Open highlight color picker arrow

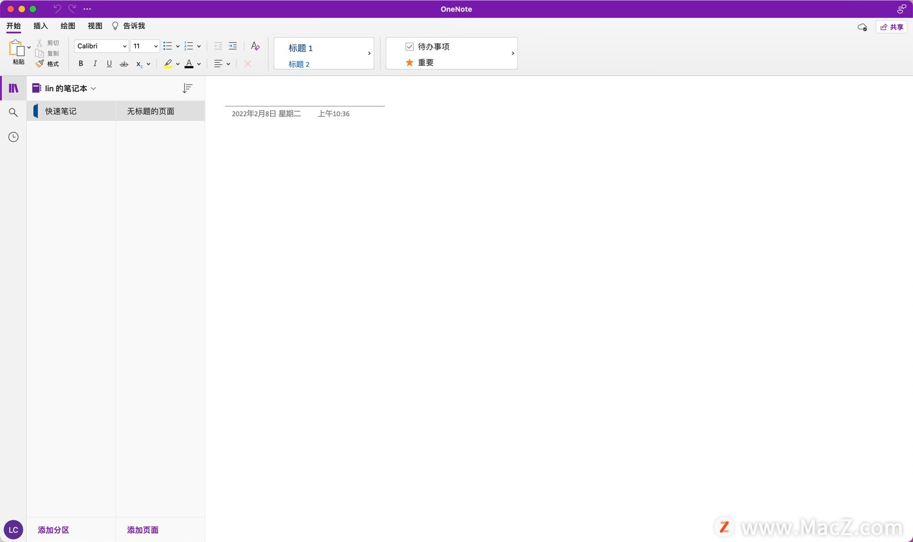(177, 64)
